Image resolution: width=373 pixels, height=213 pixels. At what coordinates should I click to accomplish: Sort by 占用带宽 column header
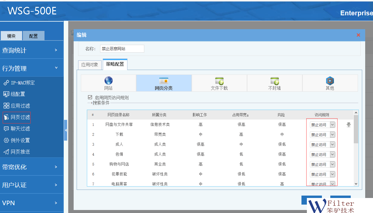pos(240,115)
